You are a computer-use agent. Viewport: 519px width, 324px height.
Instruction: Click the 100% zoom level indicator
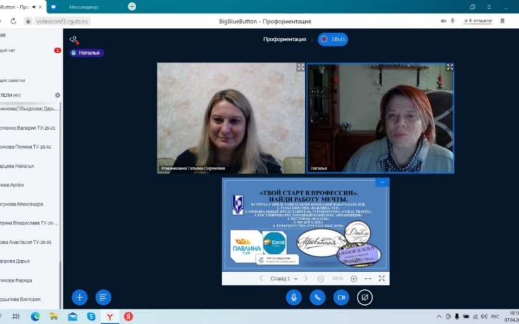(x=337, y=278)
